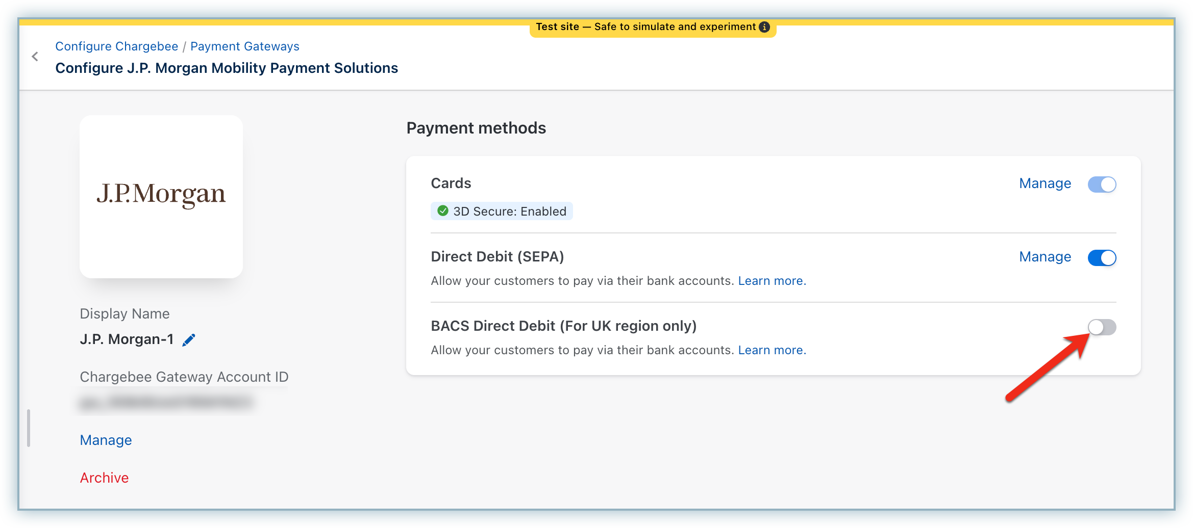Open the Manage link for Direct Debit (SEPA)
This screenshot has height=528, width=1193.
pyautogui.click(x=1045, y=257)
